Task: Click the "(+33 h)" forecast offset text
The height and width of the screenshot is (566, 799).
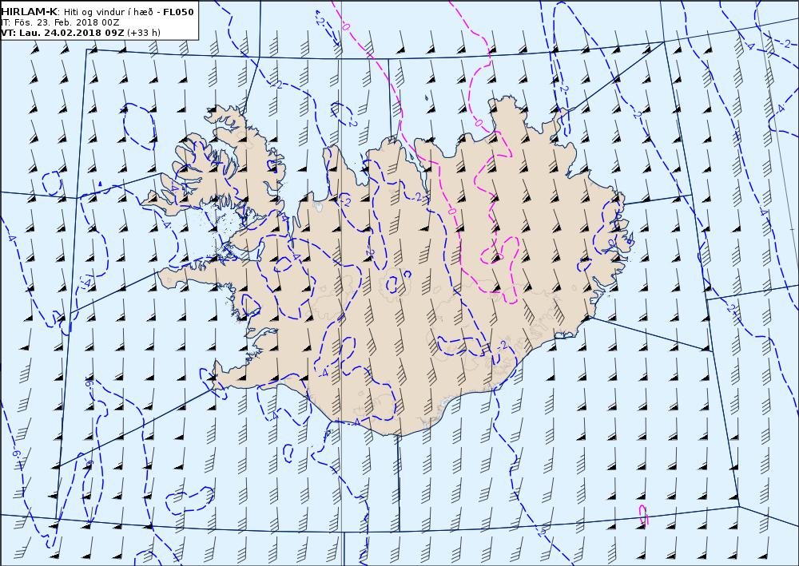Action: (144, 33)
